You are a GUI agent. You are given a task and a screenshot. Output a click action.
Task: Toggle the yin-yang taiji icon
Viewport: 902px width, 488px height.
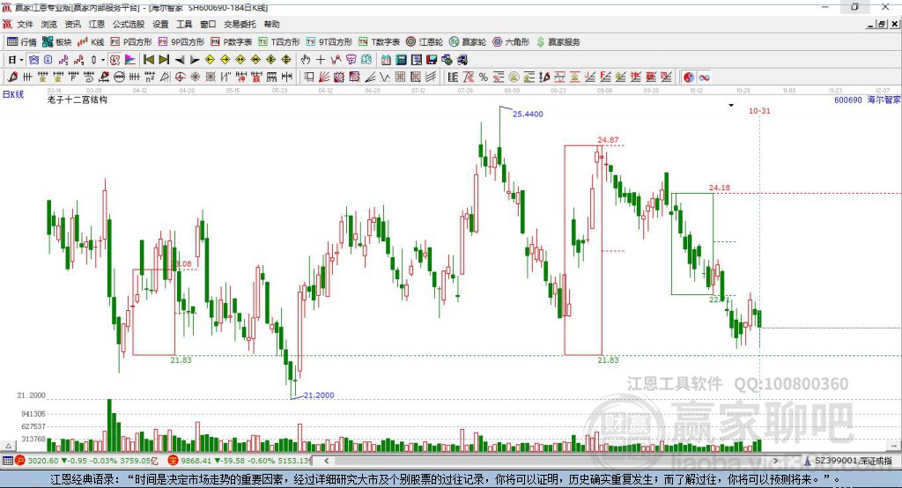pyautogui.click(x=689, y=78)
